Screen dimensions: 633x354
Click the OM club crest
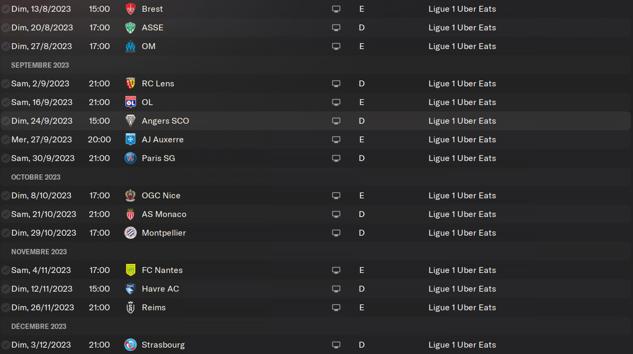click(x=130, y=46)
